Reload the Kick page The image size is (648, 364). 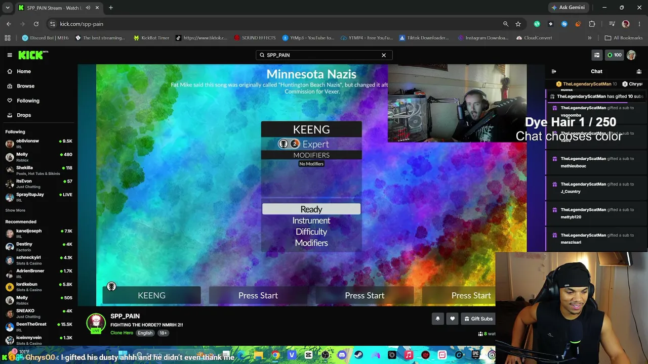[x=36, y=24]
